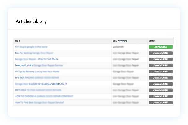Open the '101 Stupid people in the world' article

pos(31,47)
